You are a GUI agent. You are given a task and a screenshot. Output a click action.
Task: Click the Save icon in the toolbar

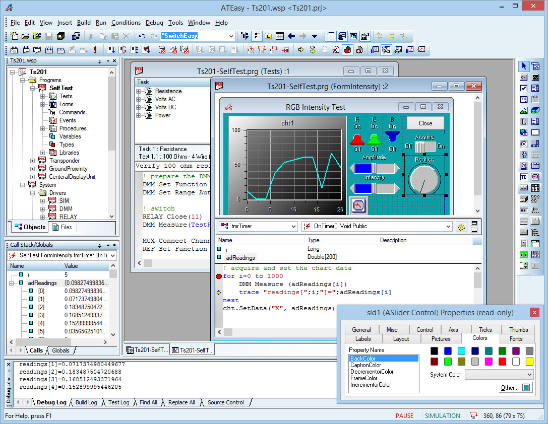pyautogui.click(x=49, y=36)
